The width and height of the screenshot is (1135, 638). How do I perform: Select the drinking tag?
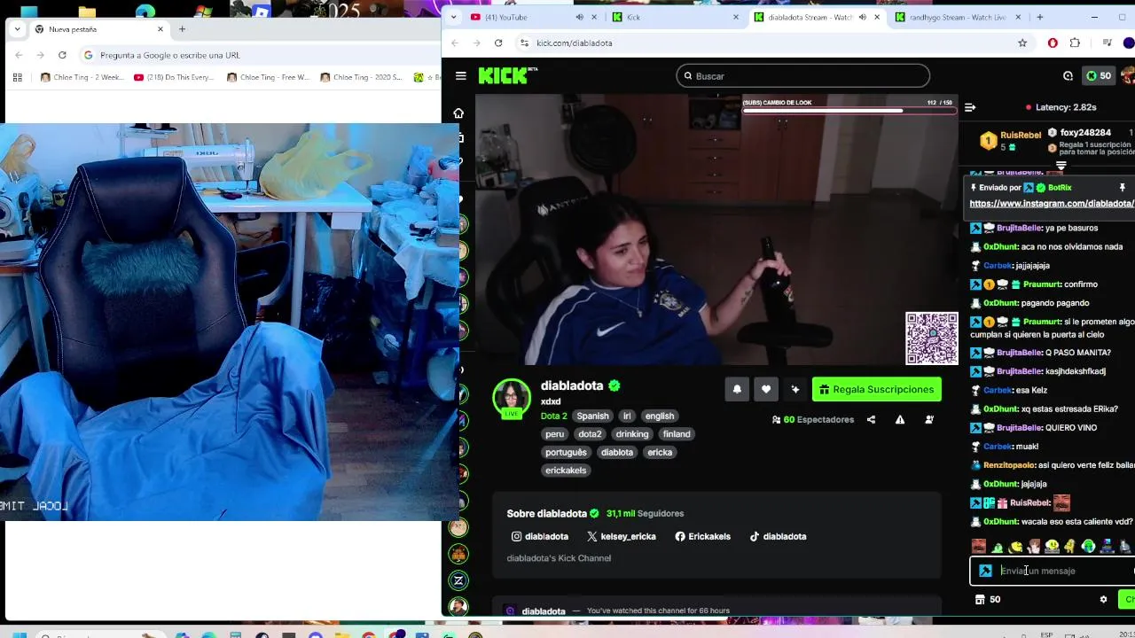(632, 434)
